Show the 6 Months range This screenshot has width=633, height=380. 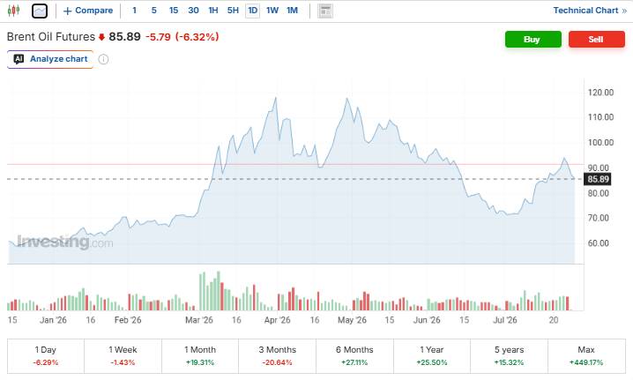point(354,356)
